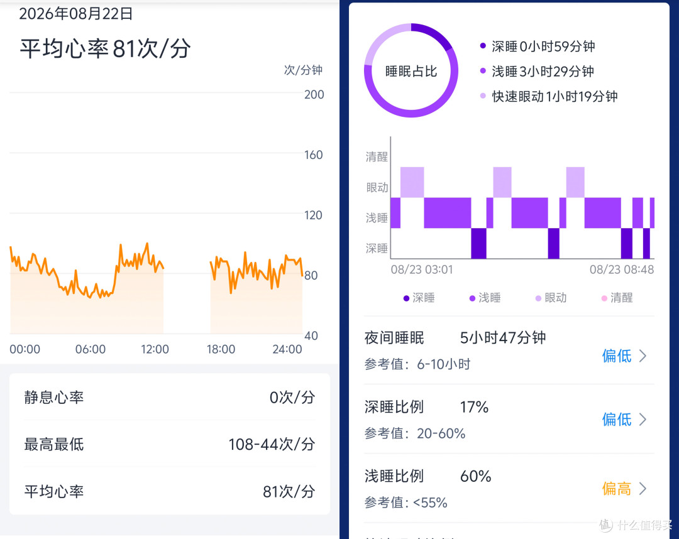Click the 108-44次/分 value
This screenshot has height=539, width=679.
coord(272,444)
